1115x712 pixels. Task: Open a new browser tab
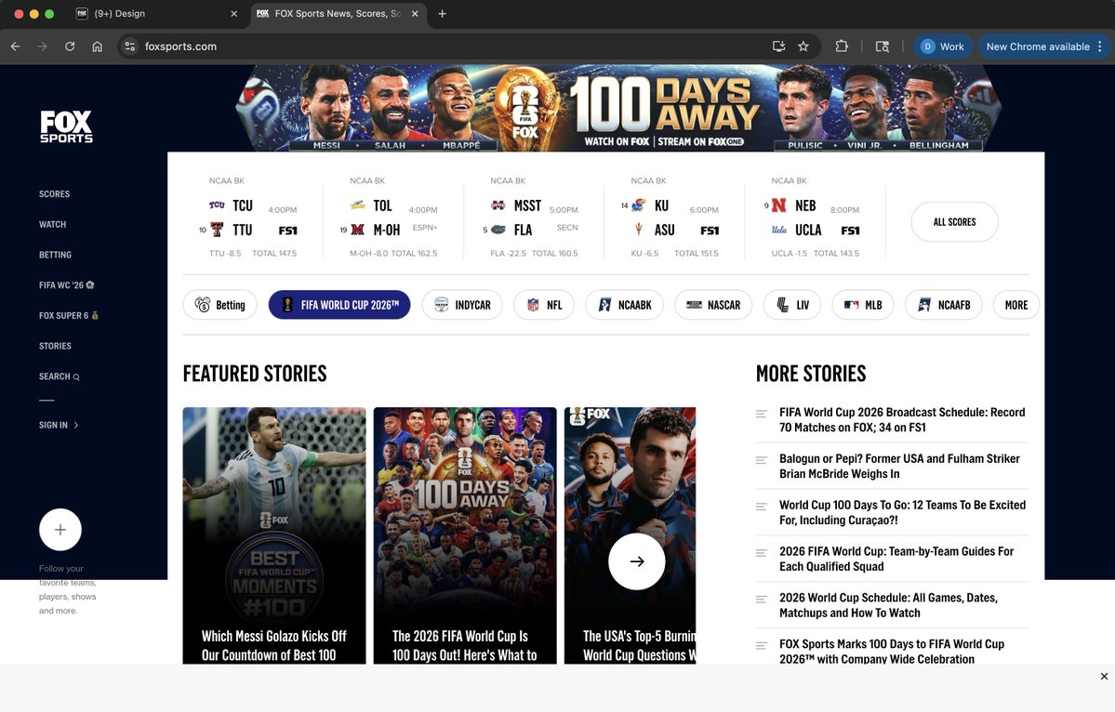443,14
